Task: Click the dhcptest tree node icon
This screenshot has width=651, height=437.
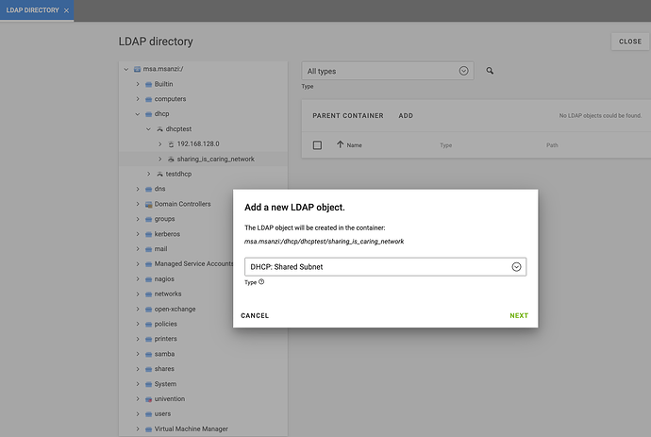Action: click(159, 128)
